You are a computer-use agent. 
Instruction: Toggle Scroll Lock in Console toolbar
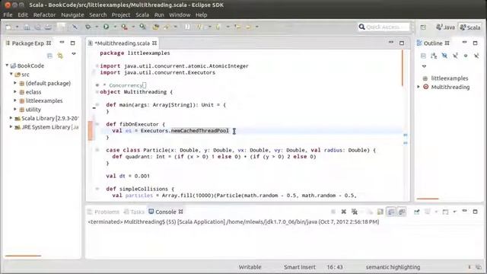[x=380, y=212]
